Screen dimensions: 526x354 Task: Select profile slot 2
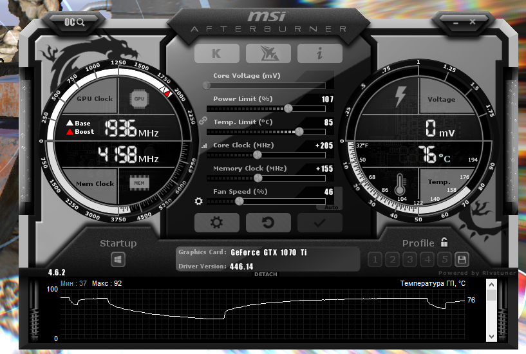[393, 259]
